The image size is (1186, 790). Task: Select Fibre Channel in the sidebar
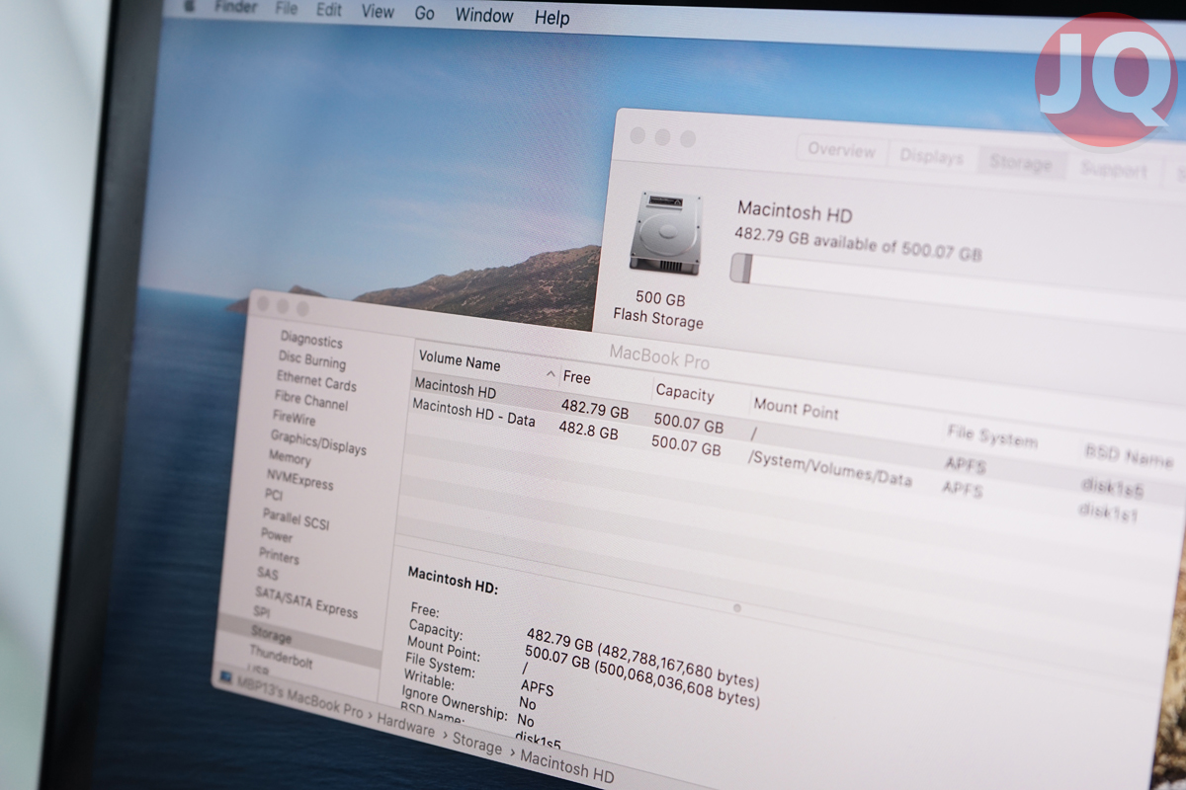[311, 401]
